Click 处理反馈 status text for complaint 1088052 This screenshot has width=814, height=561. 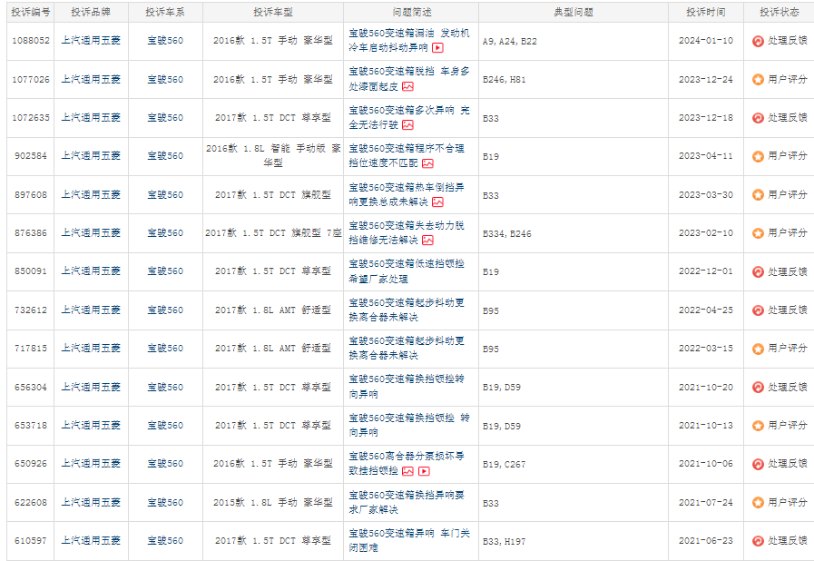tap(788, 41)
